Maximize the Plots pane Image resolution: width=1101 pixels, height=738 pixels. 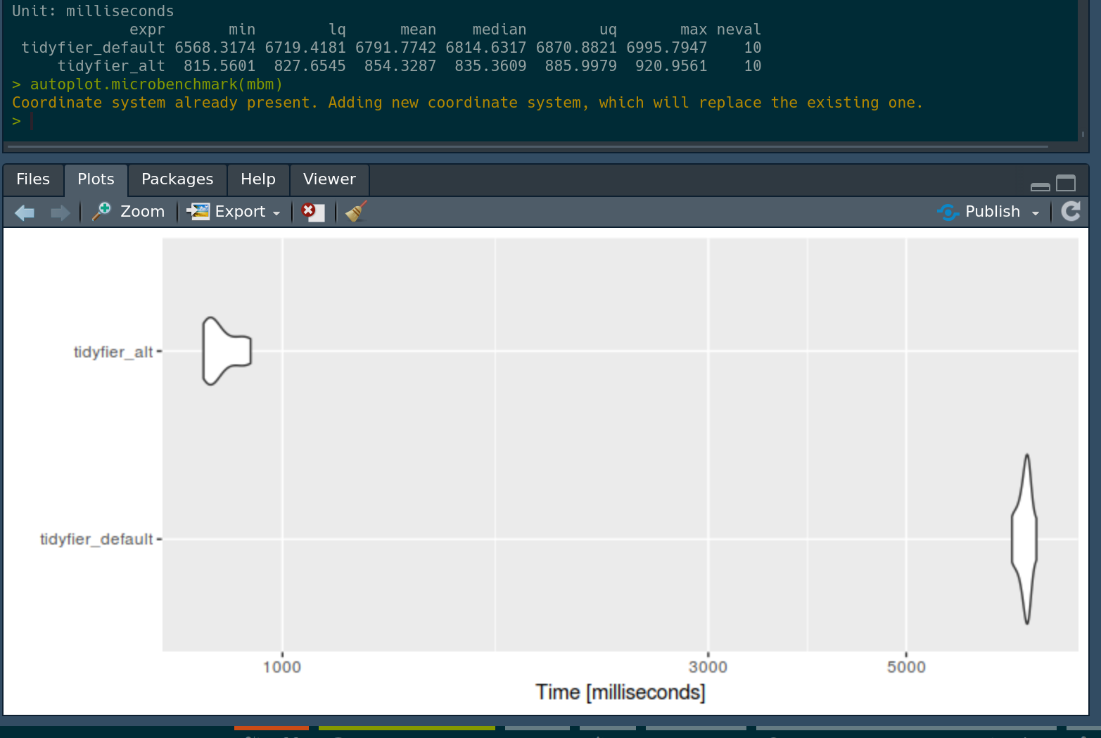pyautogui.click(x=1066, y=182)
